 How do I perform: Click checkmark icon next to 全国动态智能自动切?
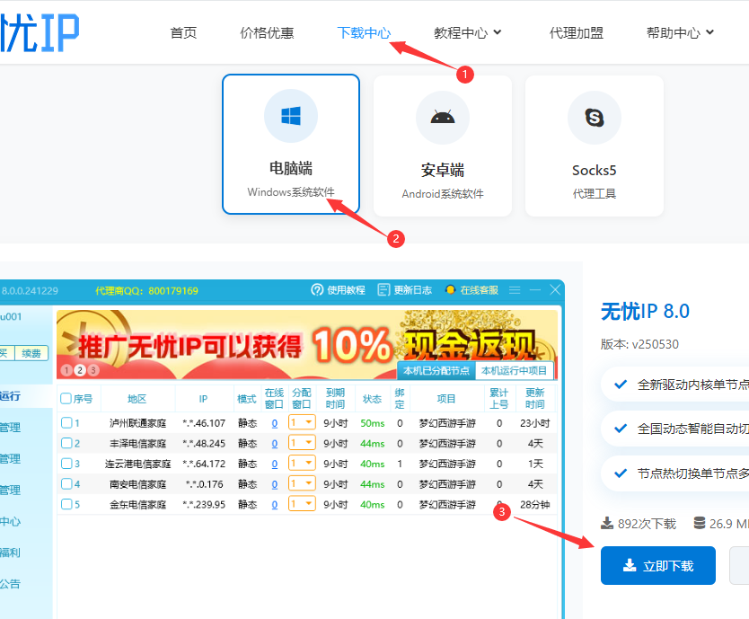point(621,429)
